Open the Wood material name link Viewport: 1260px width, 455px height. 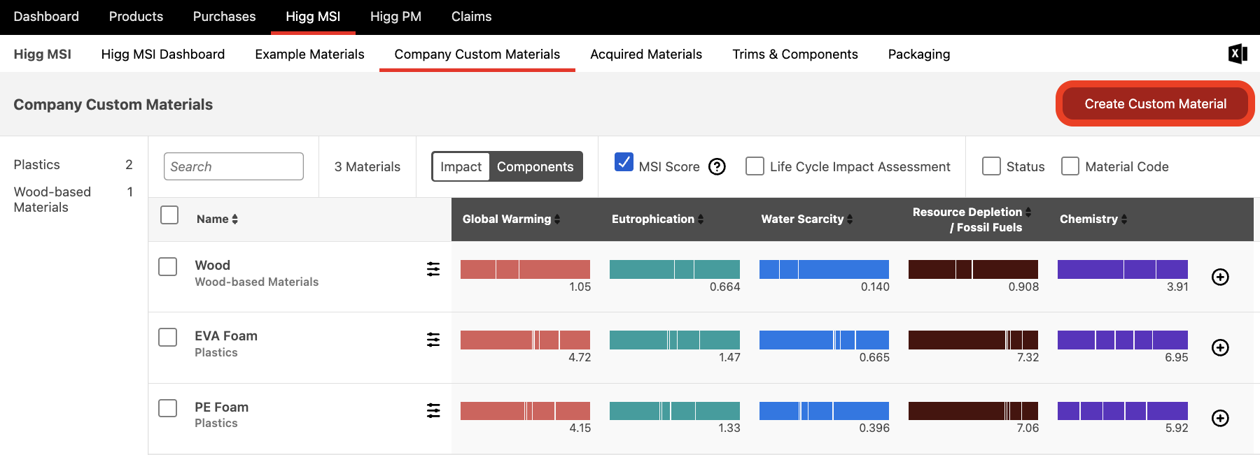tap(213, 265)
